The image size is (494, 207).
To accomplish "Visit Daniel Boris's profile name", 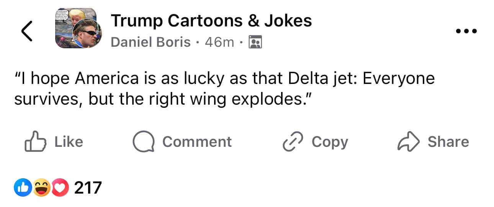I will pos(150,42).
